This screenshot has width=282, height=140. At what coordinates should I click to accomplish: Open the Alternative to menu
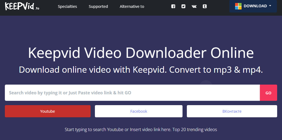(132, 6)
